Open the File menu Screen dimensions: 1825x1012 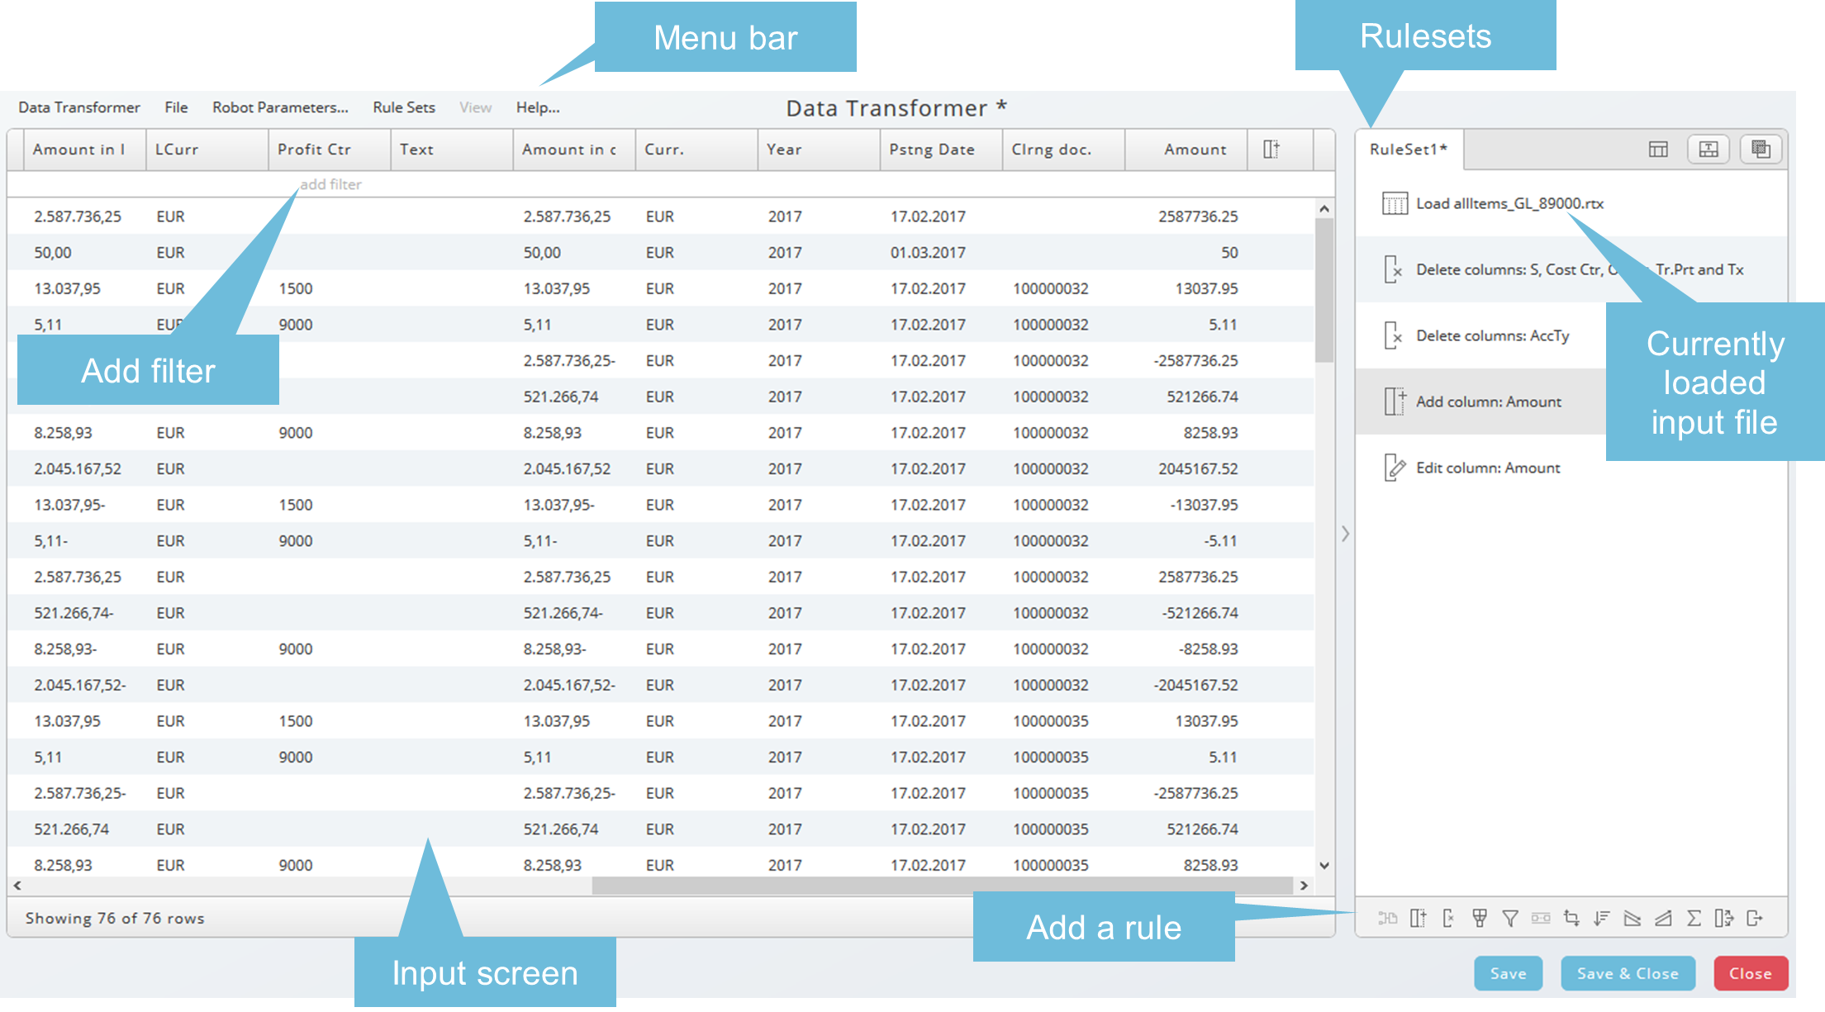point(176,107)
